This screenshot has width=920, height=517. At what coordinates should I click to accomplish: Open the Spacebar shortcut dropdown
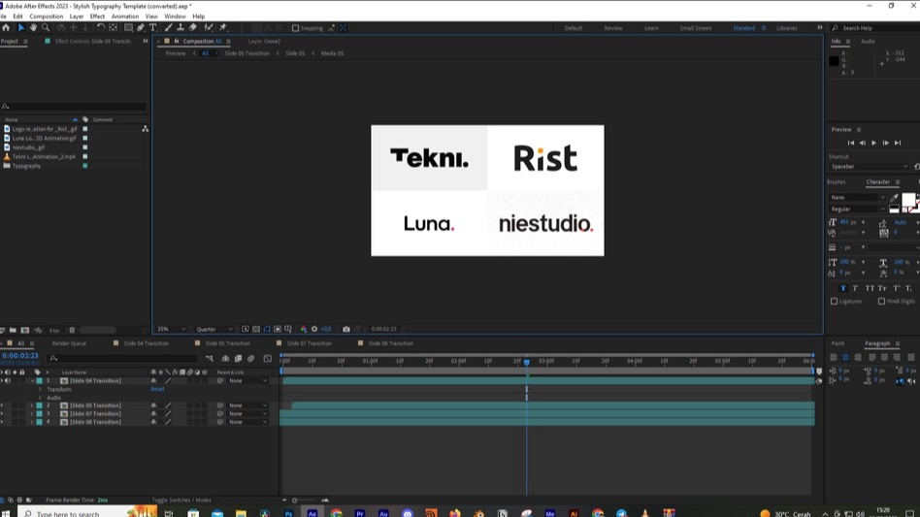coord(869,167)
